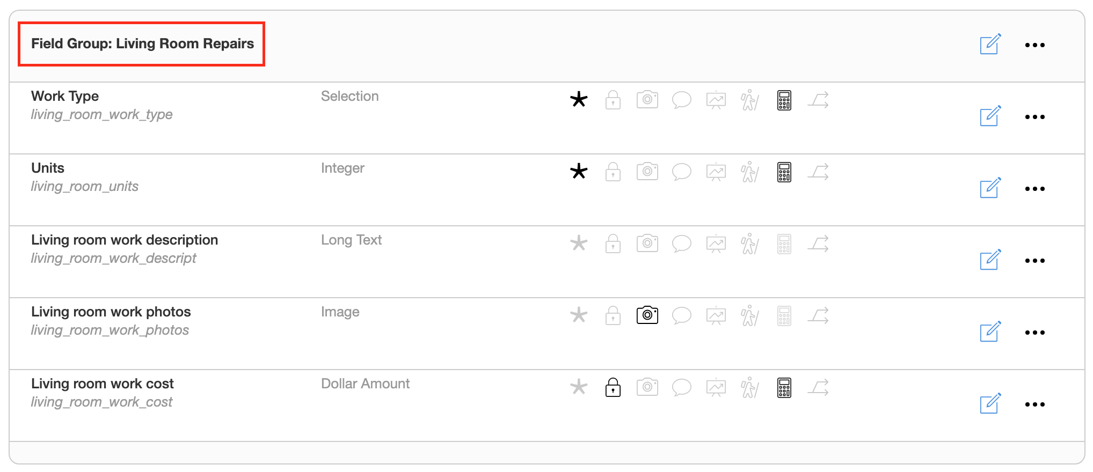Click the camera icon for Living room work photos
1093x472 pixels.
coord(647,315)
